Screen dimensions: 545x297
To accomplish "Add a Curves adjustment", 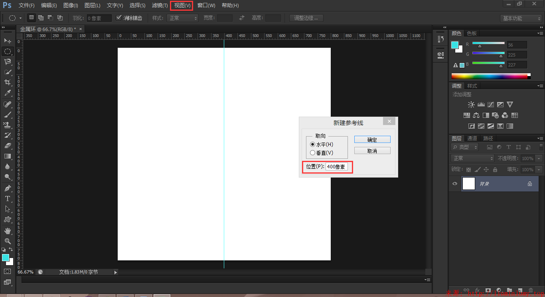I will [x=490, y=105].
